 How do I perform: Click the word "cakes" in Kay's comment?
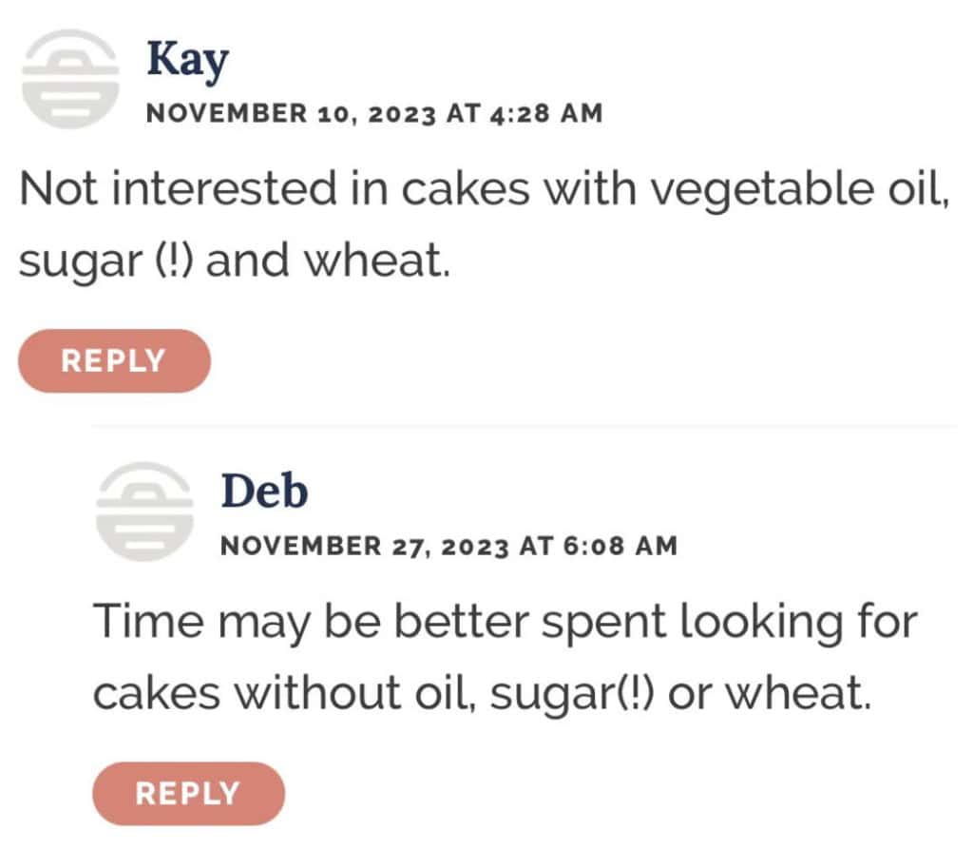coord(465,190)
